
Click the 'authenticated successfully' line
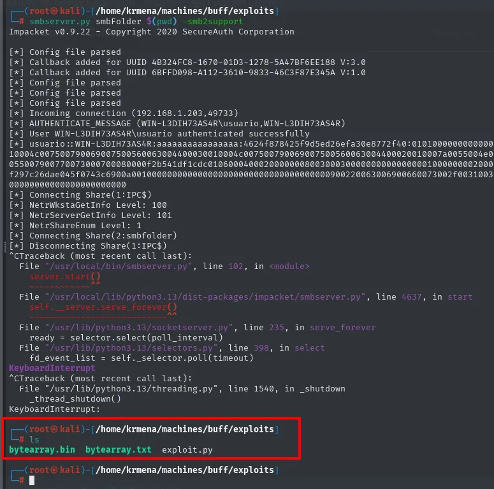click(x=159, y=134)
